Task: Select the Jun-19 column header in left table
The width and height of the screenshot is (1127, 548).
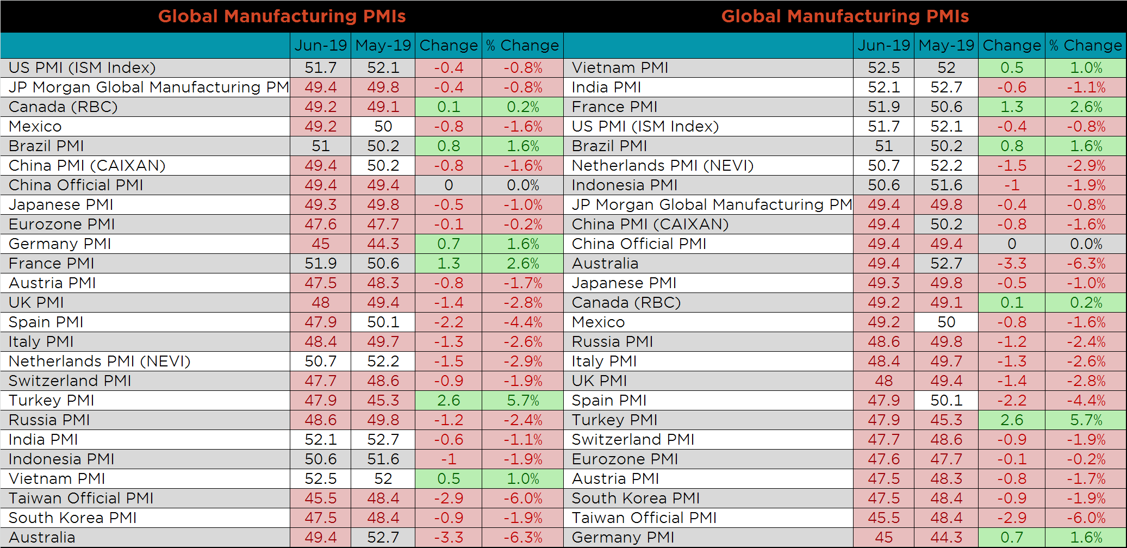Action: (x=320, y=46)
